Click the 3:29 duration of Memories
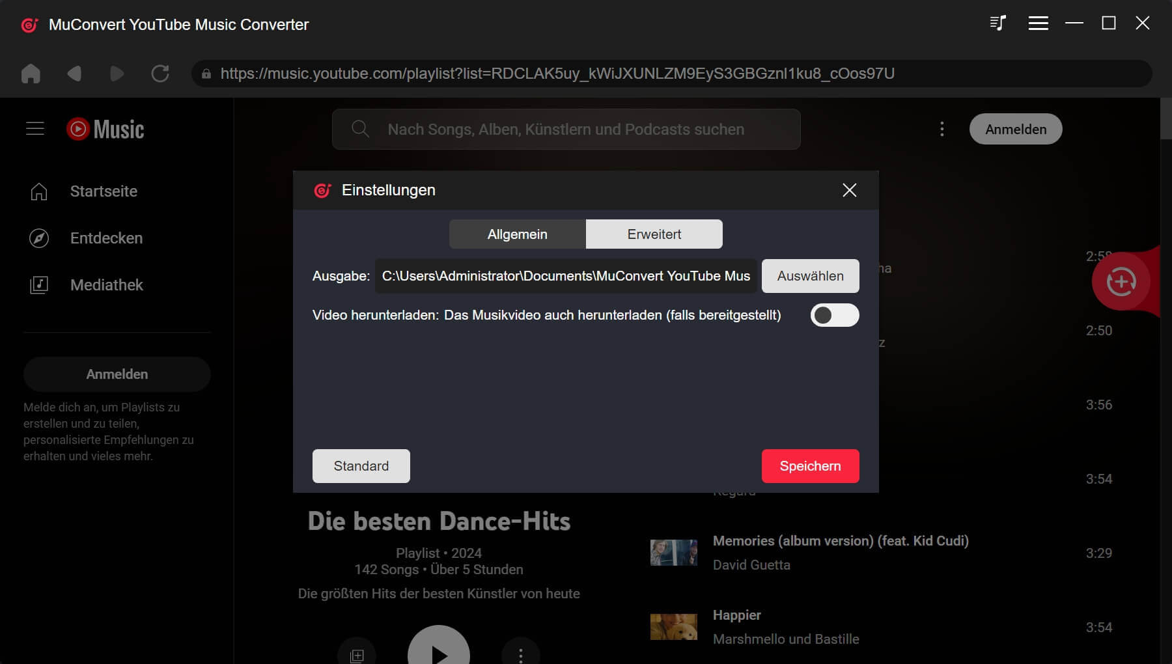Viewport: 1172px width, 664px height. click(x=1099, y=553)
